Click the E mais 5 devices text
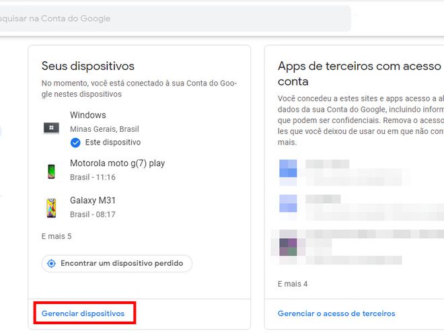Screen dimensions: 444x333 (x=57, y=236)
